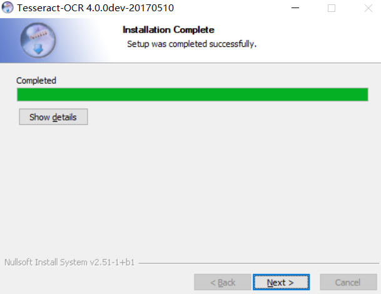The image size is (381, 294).
Task: Click the window title text Tesseract-OCR 4.0.0dev-20170510
Action: click(95, 8)
